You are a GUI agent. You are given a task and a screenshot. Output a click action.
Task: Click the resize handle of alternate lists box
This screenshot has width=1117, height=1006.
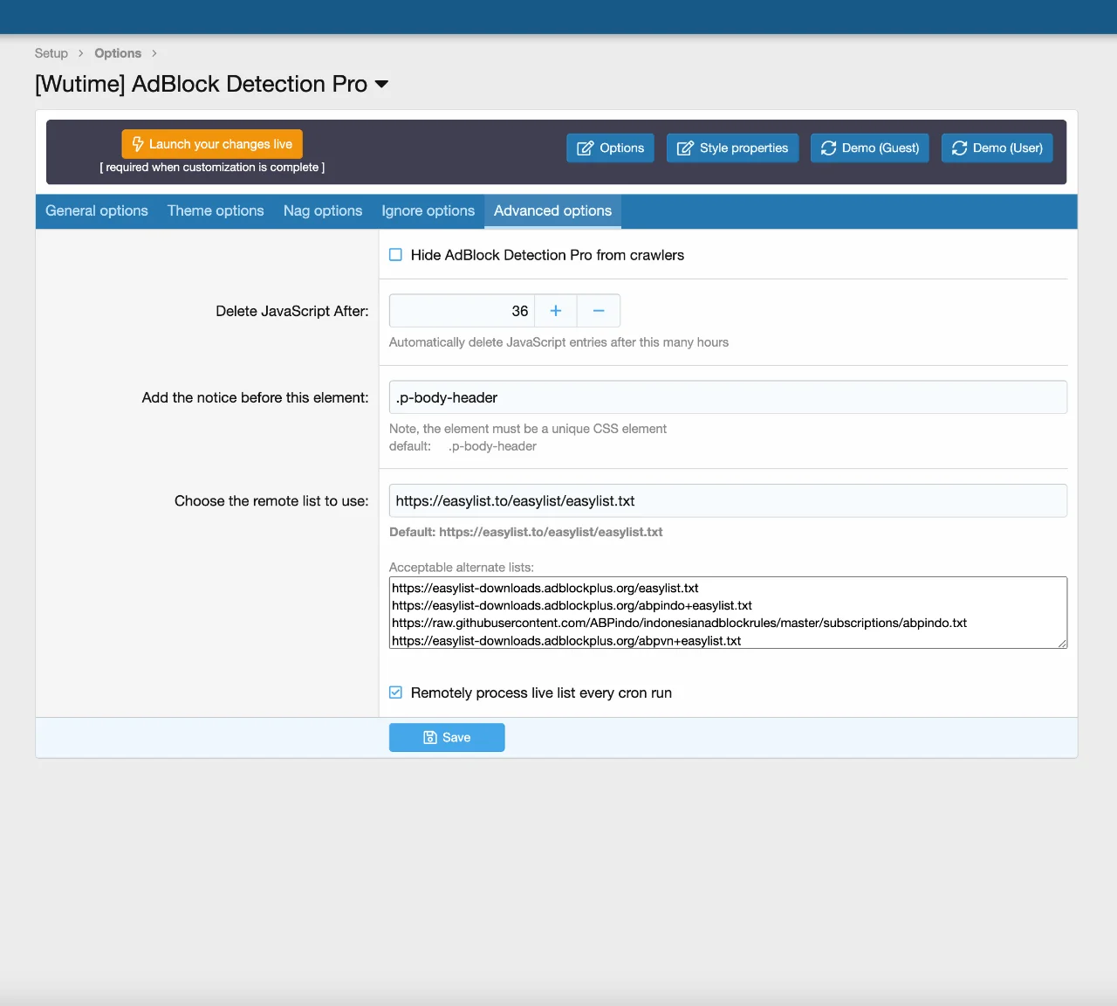point(1062,644)
